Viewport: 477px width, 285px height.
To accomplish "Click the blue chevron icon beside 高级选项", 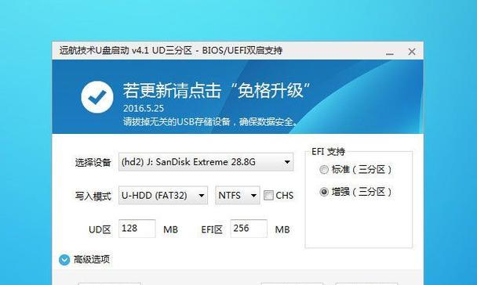I will tap(64, 260).
